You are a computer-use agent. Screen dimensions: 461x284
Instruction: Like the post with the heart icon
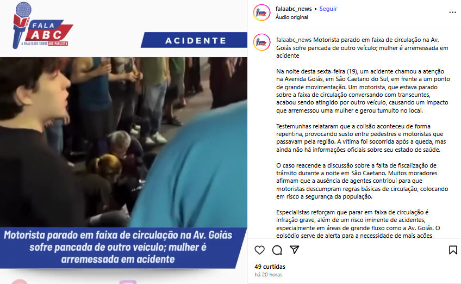pos(259,250)
